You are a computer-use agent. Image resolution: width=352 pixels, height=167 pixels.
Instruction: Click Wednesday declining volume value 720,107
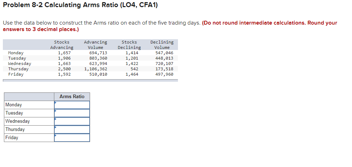point(164,64)
